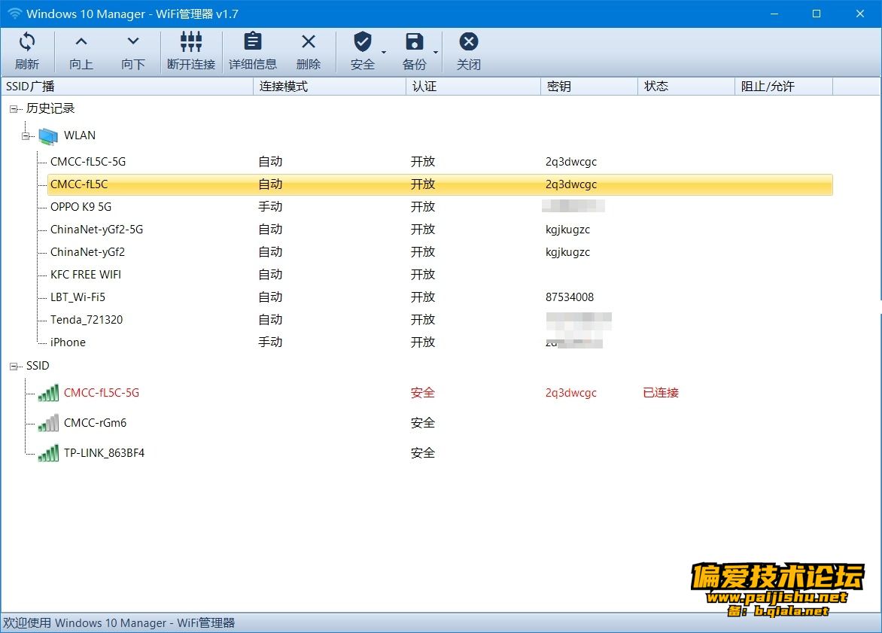Screen dimensions: 882x633
Task: Sort by SSID广播 column header
Action: 127,86
